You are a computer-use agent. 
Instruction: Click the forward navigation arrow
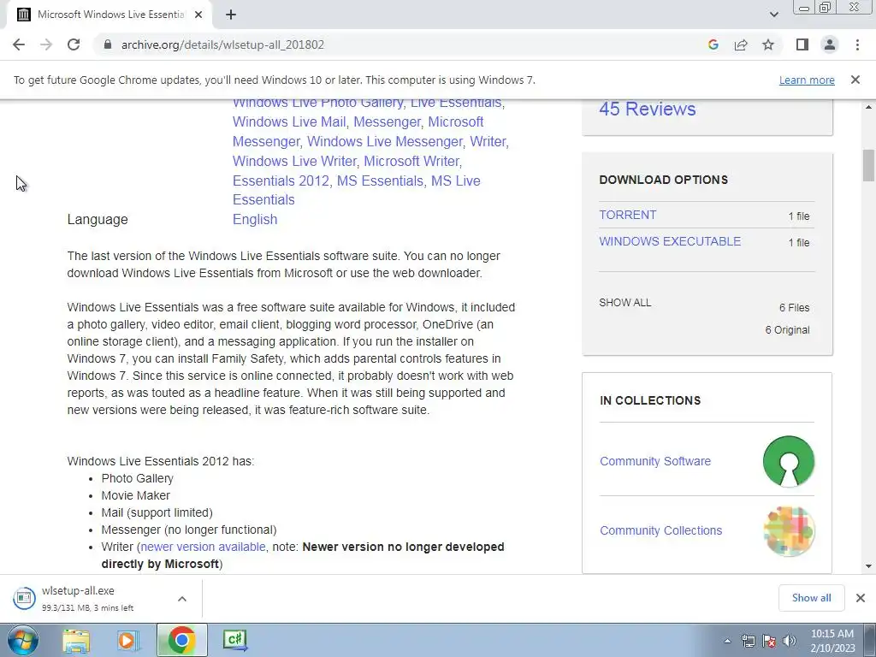[x=46, y=44]
